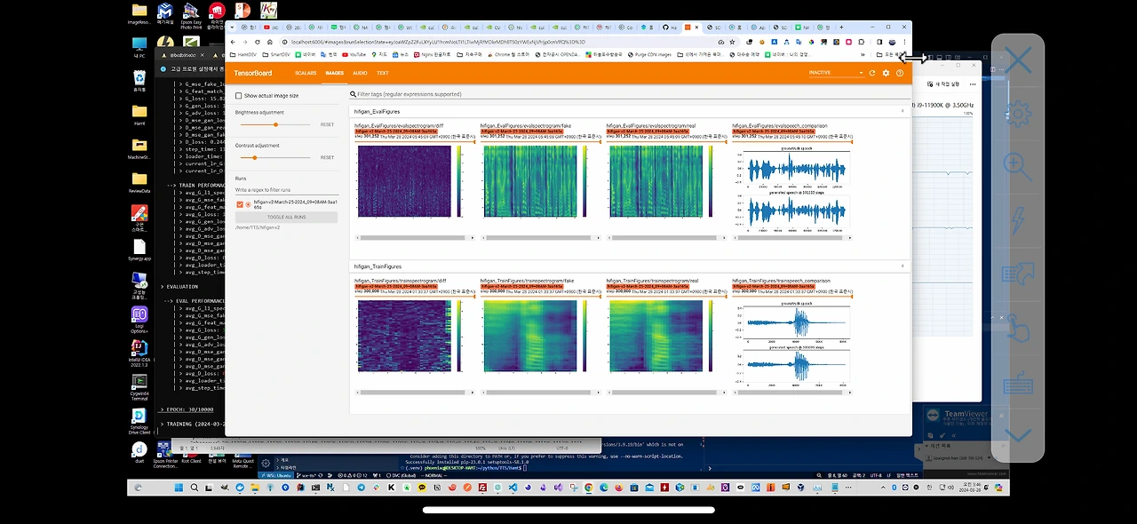Click the Contrast adjustment slider handle
1137x524 pixels.
pos(255,157)
